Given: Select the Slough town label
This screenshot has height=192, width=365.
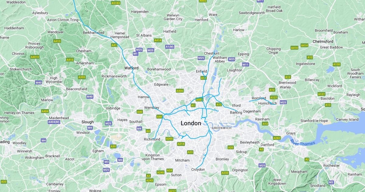Looking at the screenshot, I should click(88, 122).
